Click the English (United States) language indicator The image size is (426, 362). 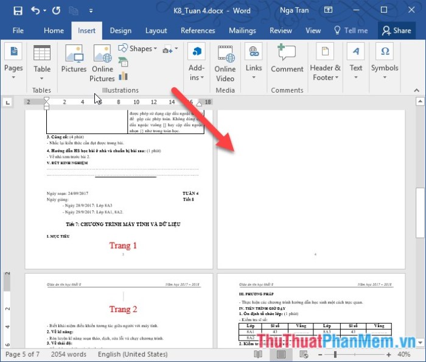point(133,354)
